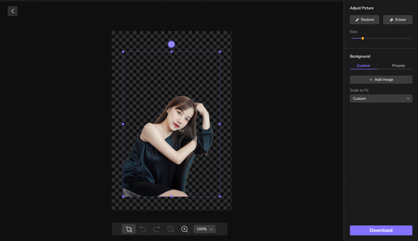This screenshot has width=418, height=241.
Task: Click the brush Size slider handle
Action: coord(363,38)
